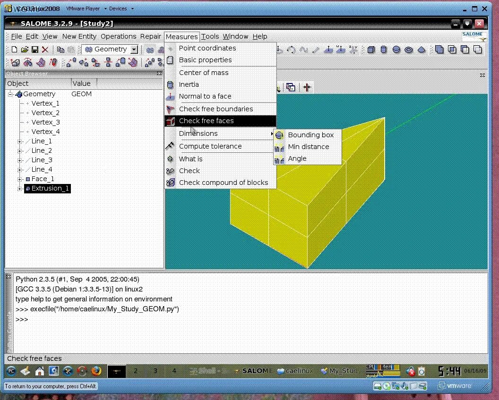
Task: Select Compute tolerance menu entry
Action: [220, 146]
